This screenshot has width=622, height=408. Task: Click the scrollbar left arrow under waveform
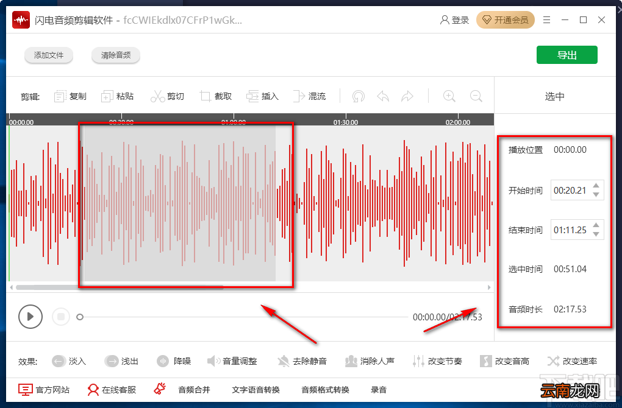click(12, 287)
